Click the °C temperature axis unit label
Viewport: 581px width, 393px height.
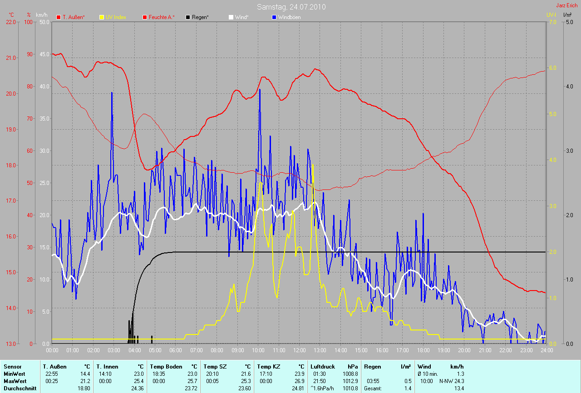pyautogui.click(x=11, y=15)
